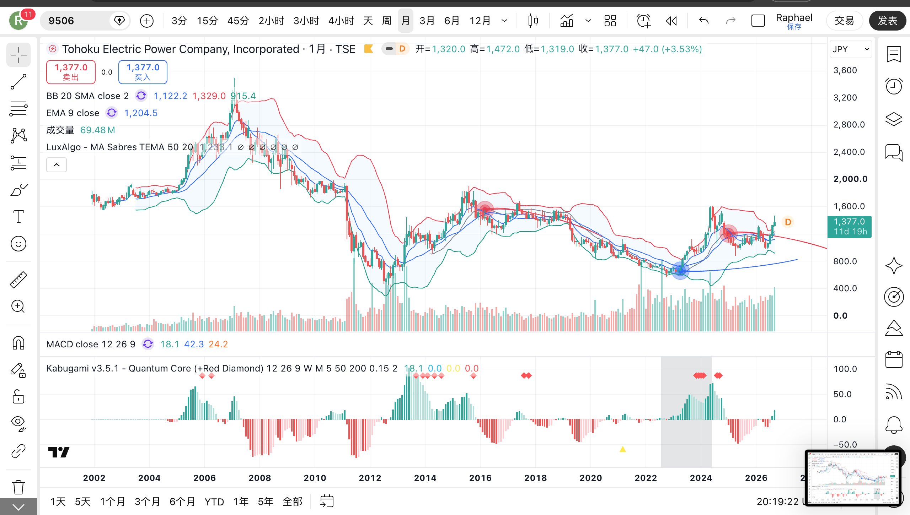Screen dimensions: 910x515
Task: Open the 交易 trading panel
Action: 844,21
